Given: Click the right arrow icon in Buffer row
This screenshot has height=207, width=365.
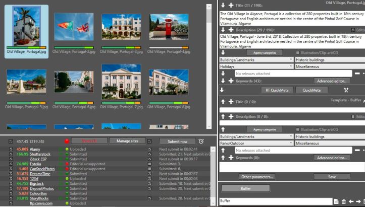Looking at the screenshot, I should click(359, 201).
